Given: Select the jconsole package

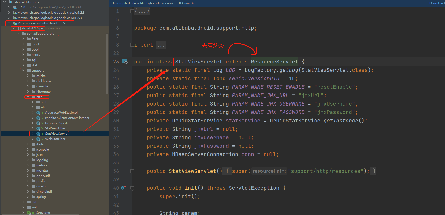Looking at the screenshot, I should (42, 149).
